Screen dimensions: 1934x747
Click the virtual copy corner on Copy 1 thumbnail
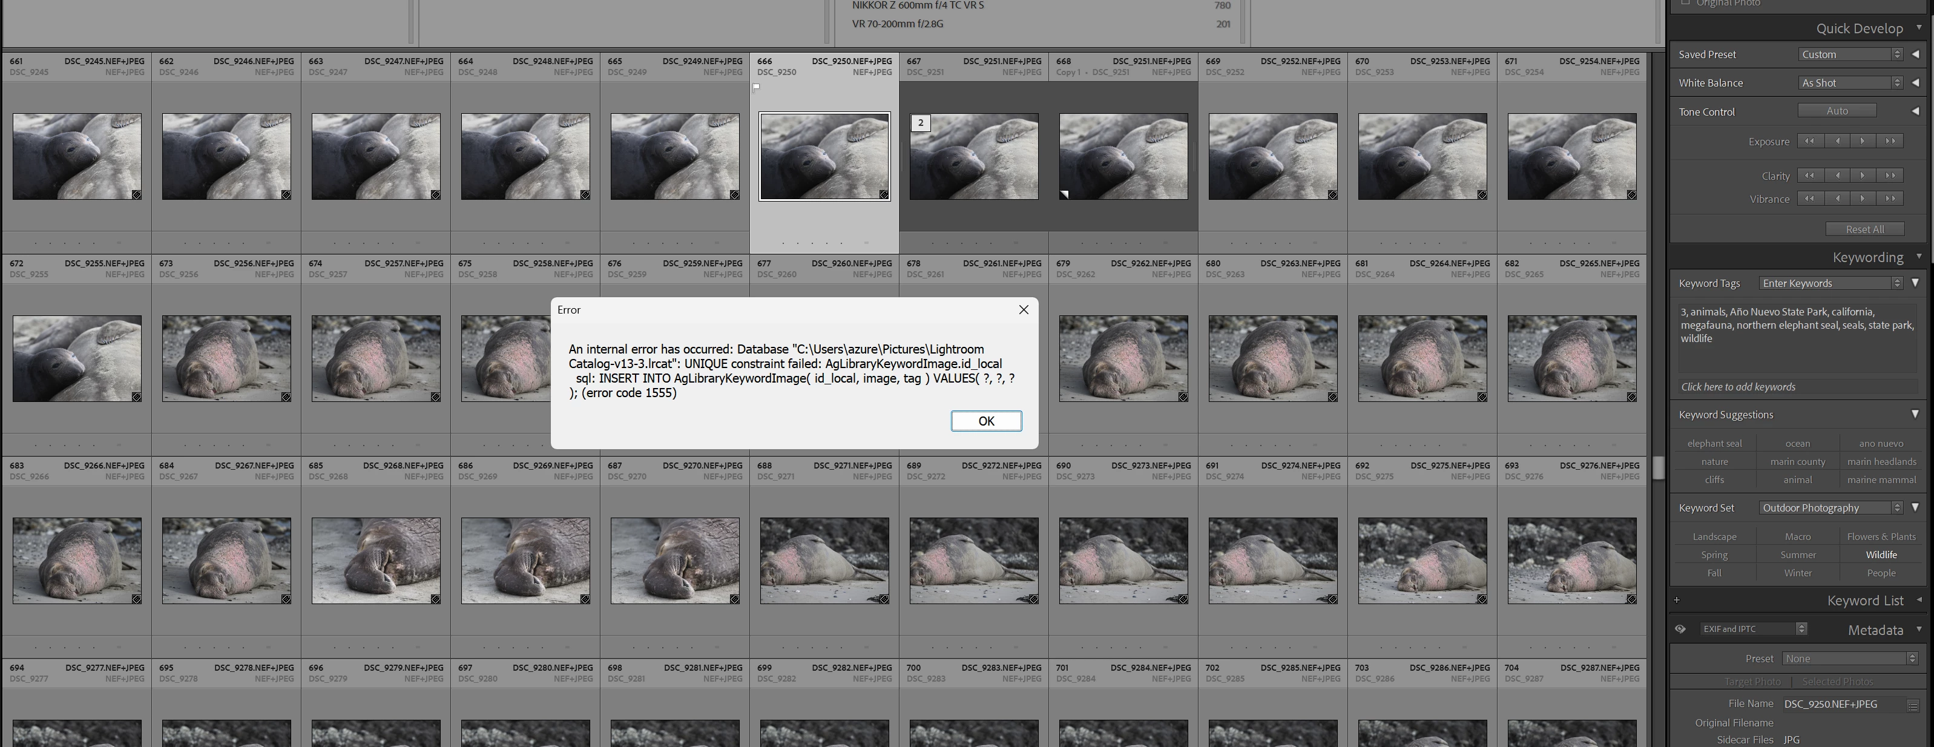click(1064, 194)
